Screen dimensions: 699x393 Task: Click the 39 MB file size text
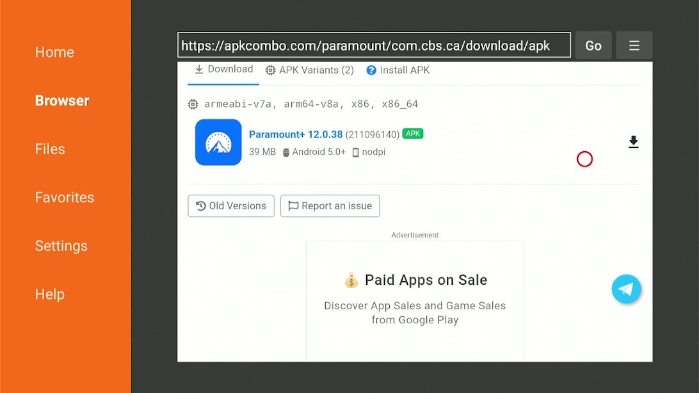[262, 152]
